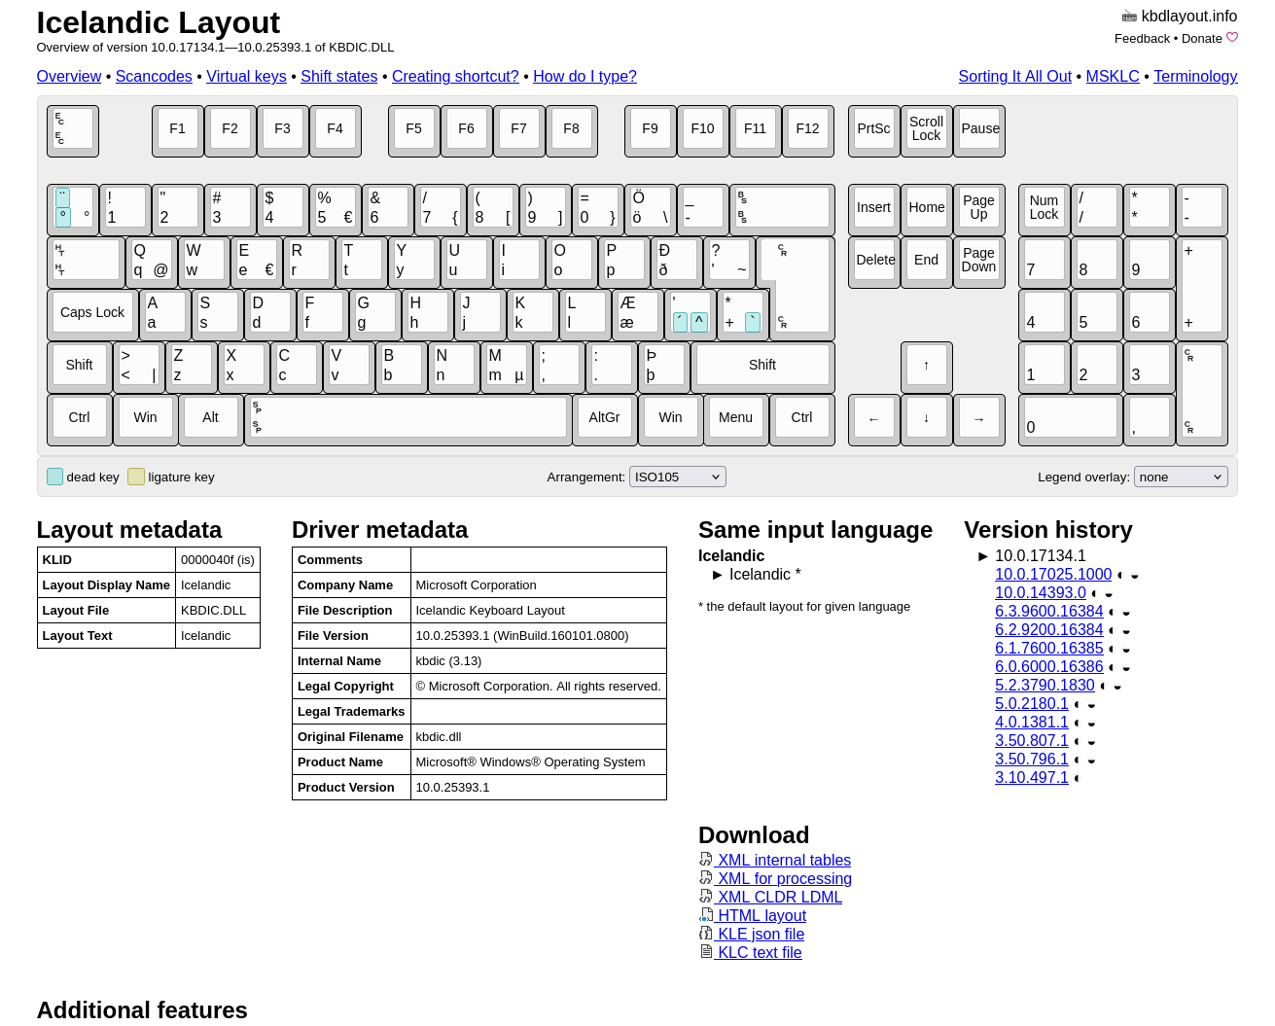Click the Page Down key
This screenshot has width=1275, height=1026.
pos(978,261)
